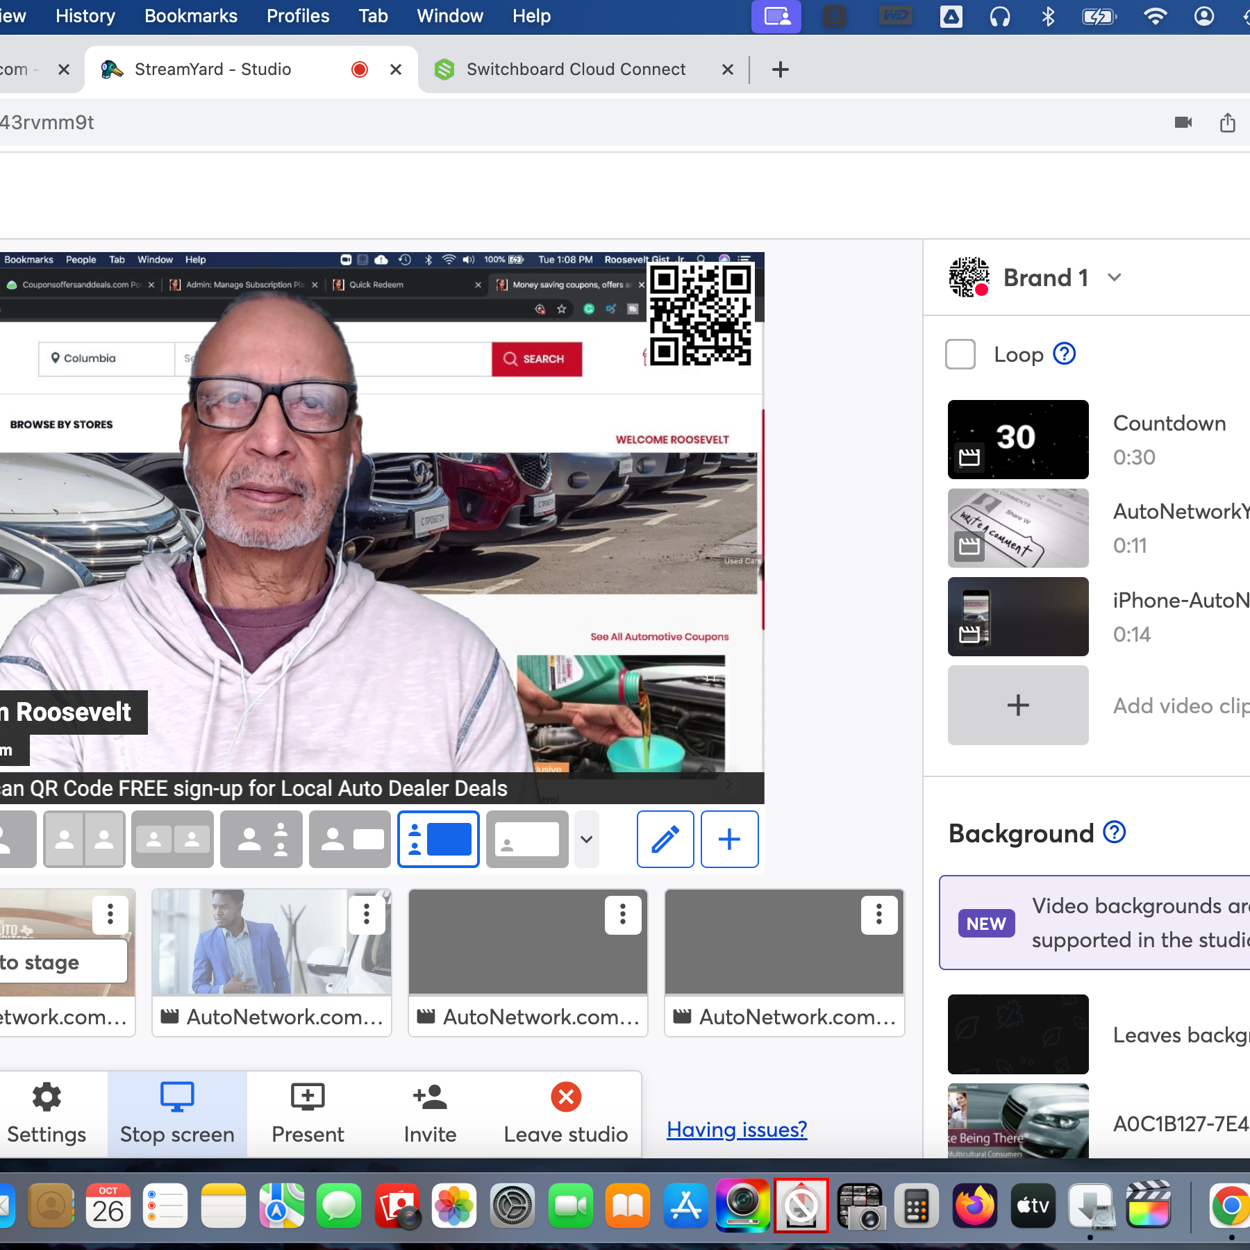Select the person with sidebar guests layout
Image resolution: width=1250 pixels, height=1250 pixels.
(261, 839)
